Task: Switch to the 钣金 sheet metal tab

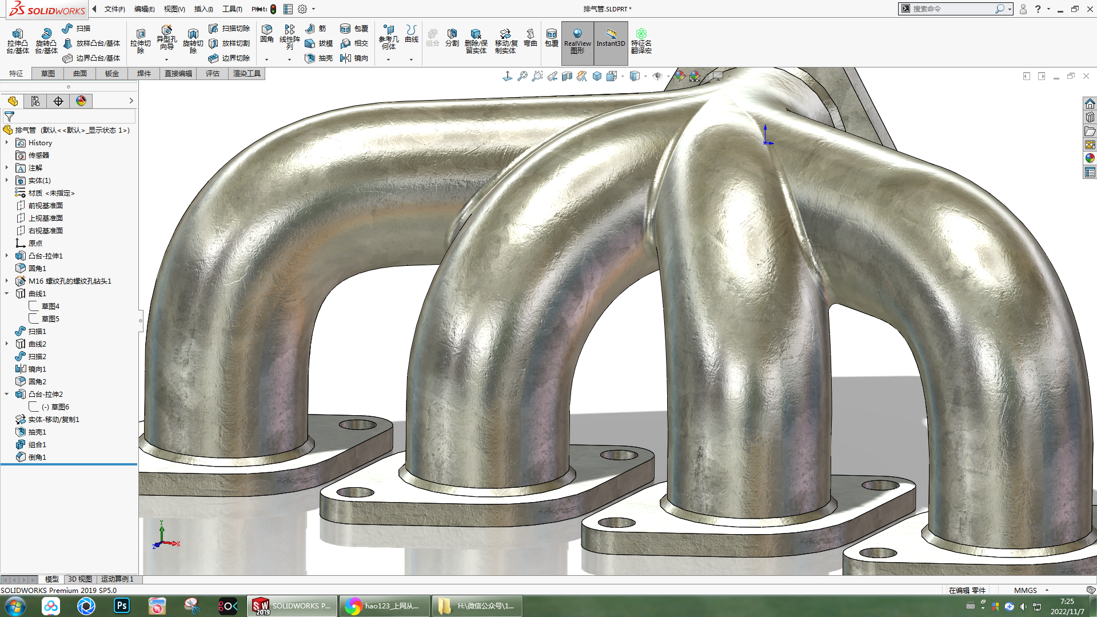Action: click(112, 73)
